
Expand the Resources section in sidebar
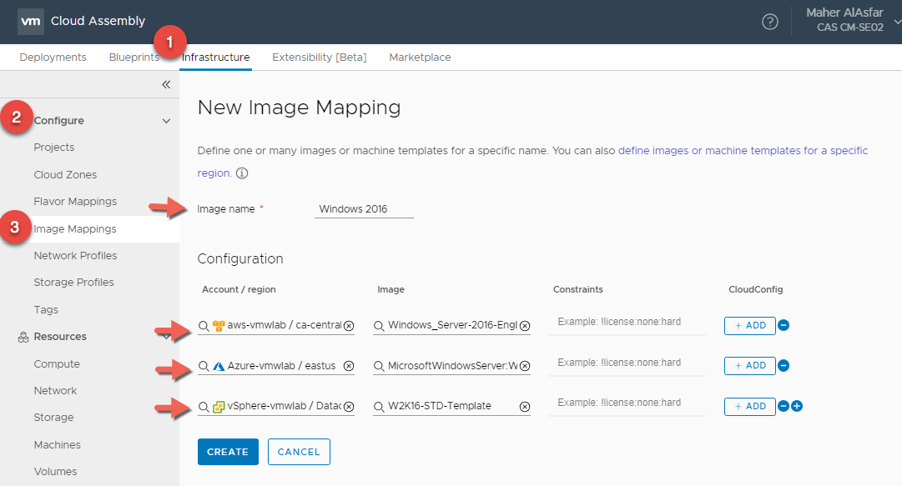165,337
